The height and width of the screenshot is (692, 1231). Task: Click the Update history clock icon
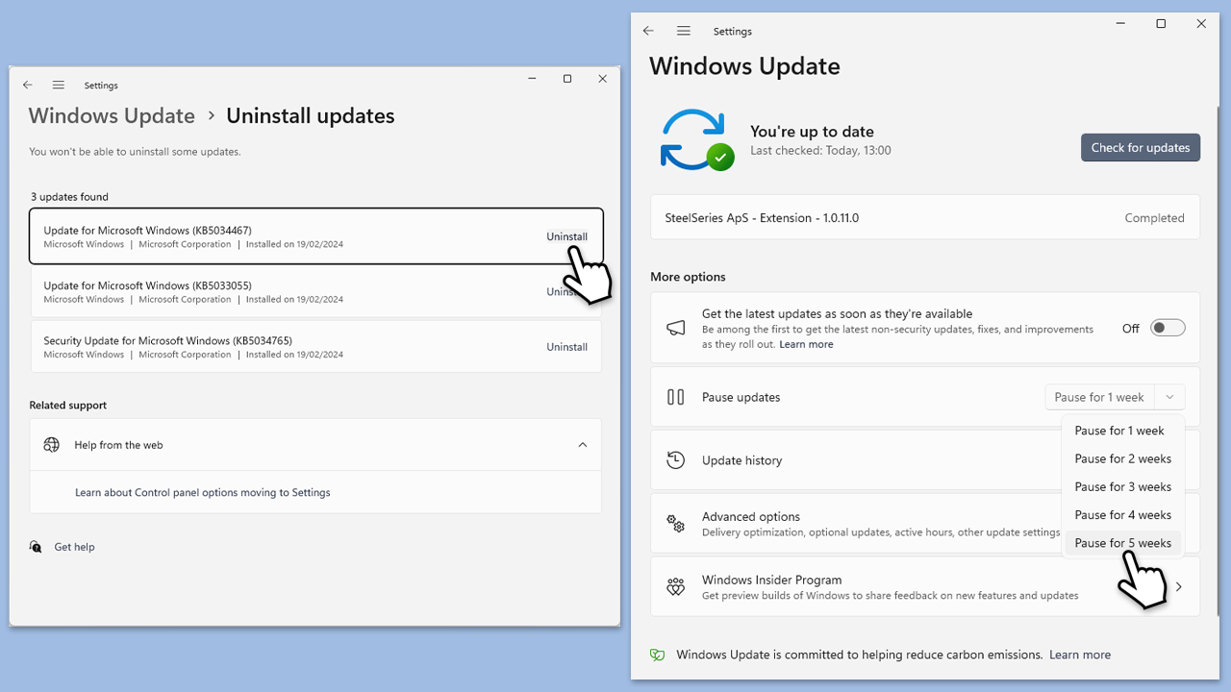tap(676, 460)
